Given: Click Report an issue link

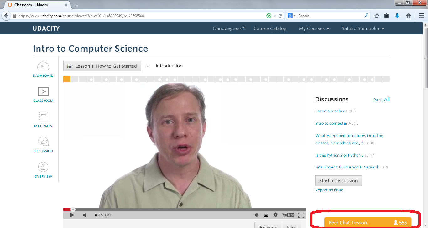Looking at the screenshot, I should click(329, 190).
